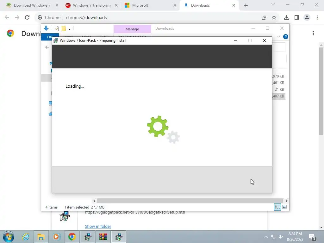This screenshot has width=324, height=243.
Task: Go back in Chrome
Action: click(7, 17)
